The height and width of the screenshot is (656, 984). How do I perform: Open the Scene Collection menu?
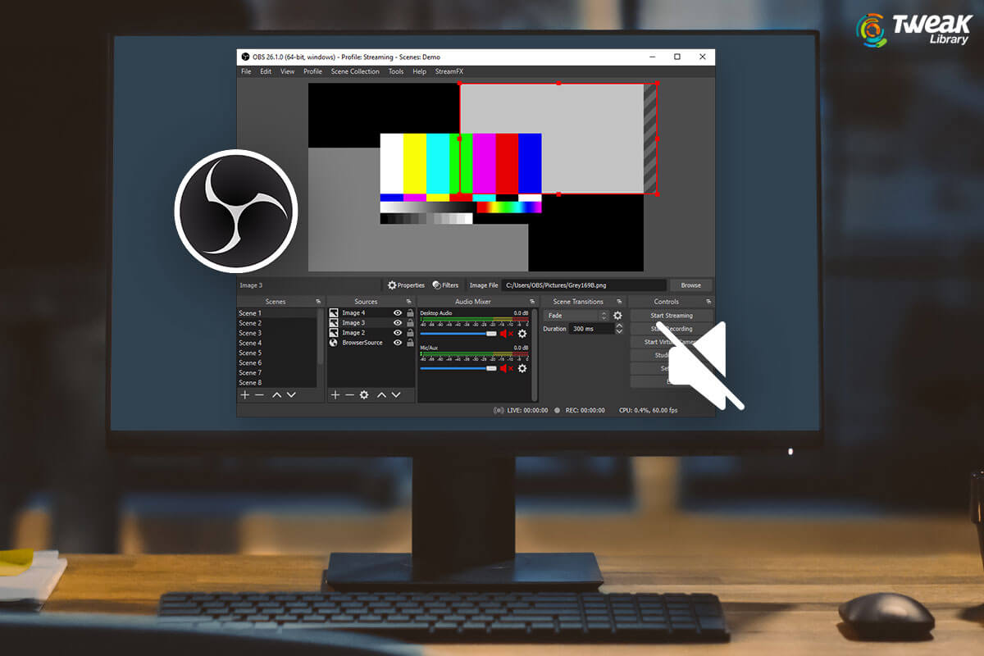point(354,71)
